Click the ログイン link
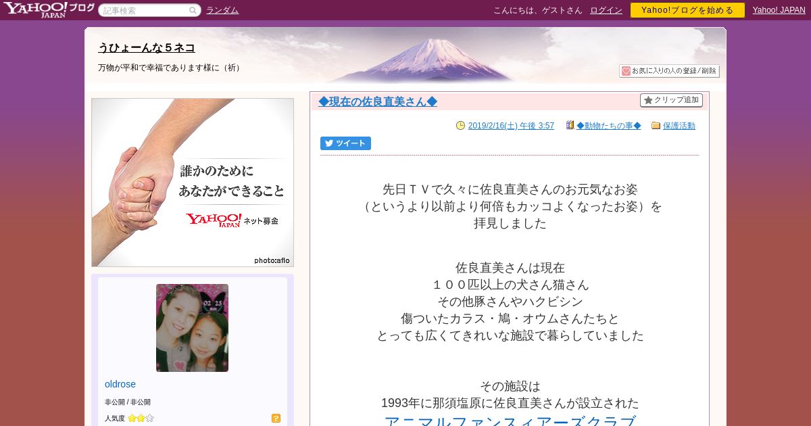This screenshot has height=426, width=811. click(x=606, y=10)
